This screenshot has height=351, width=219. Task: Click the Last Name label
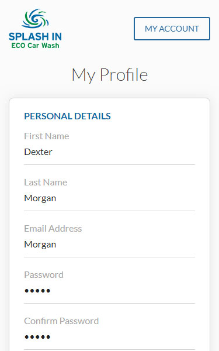pyautogui.click(x=46, y=183)
